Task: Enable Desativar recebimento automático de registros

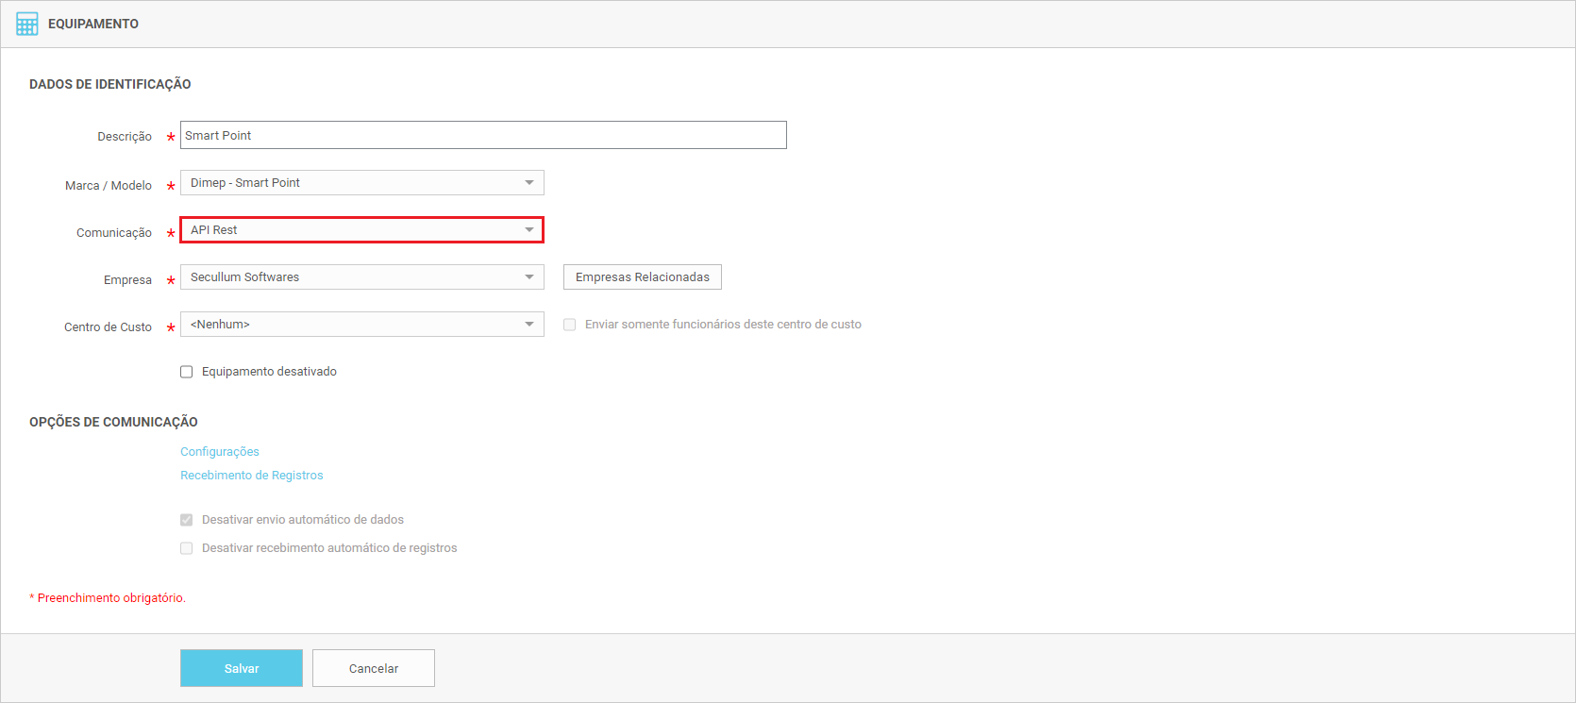Action: (187, 548)
